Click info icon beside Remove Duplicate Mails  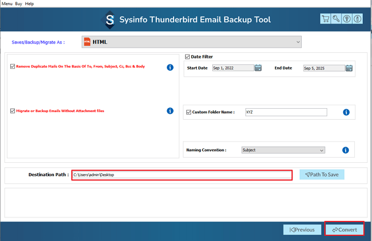coord(170,67)
